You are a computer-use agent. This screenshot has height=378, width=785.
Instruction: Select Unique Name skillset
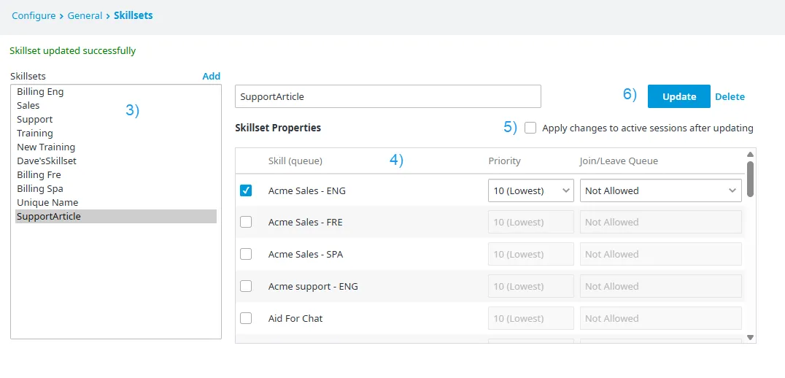[116, 203]
